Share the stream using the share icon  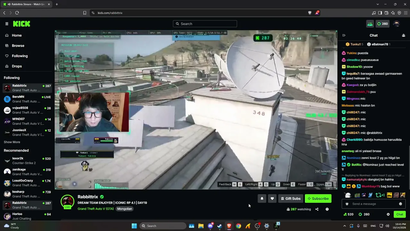click(x=317, y=209)
